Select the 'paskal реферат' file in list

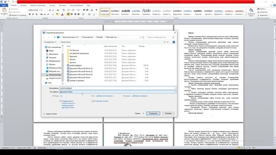75,65
